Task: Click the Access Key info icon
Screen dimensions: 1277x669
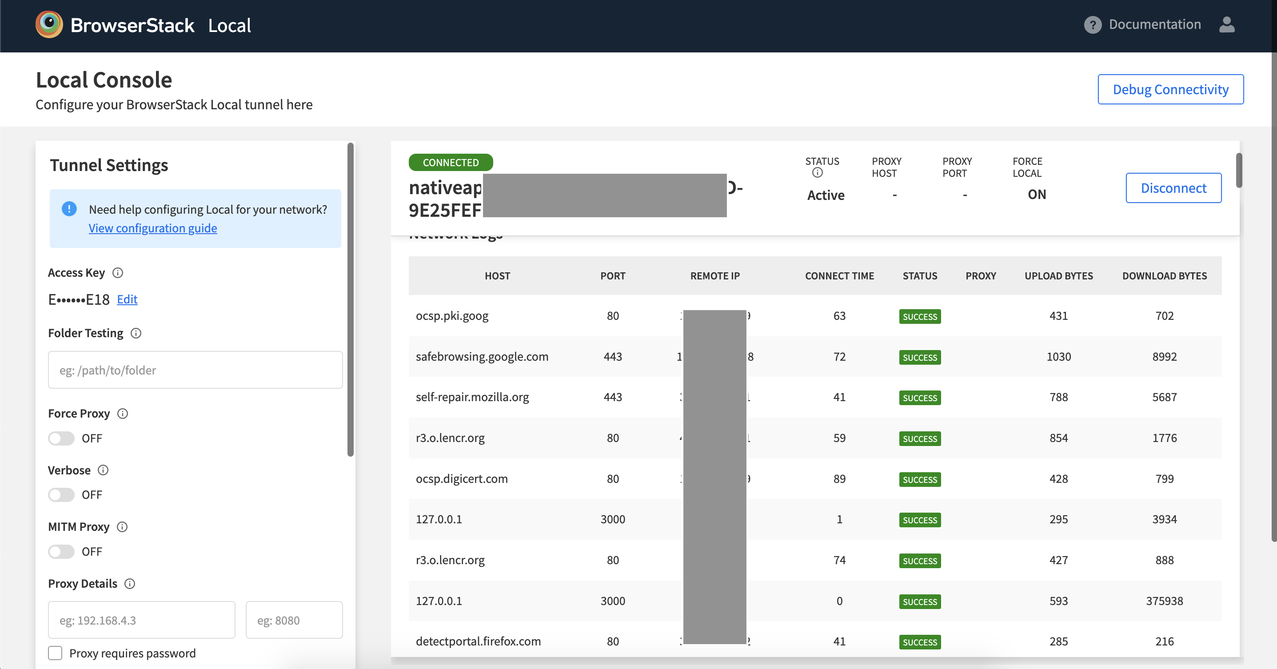Action: [117, 273]
